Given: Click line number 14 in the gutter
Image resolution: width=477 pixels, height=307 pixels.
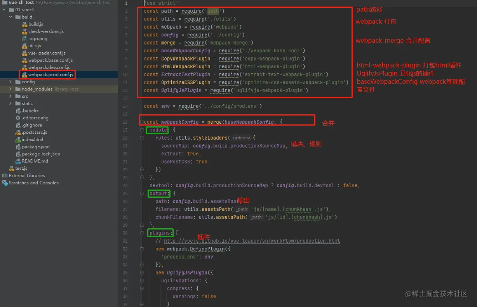Looking at the screenshot, I should pos(125,106).
